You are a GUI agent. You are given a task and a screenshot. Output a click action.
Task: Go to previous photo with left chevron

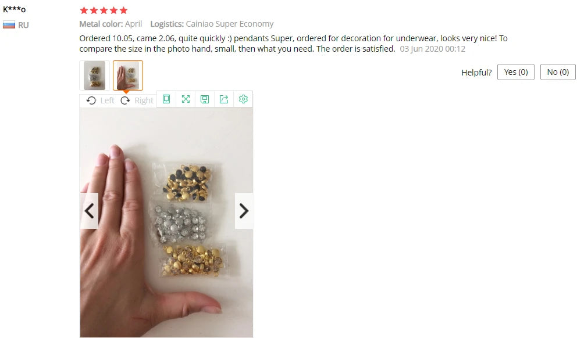90,211
